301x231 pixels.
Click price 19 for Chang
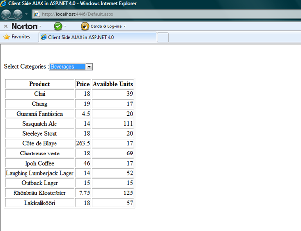83,104
